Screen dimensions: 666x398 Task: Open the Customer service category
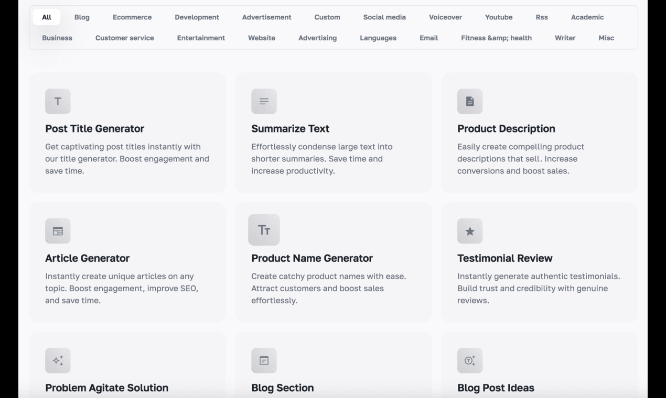[x=125, y=38]
